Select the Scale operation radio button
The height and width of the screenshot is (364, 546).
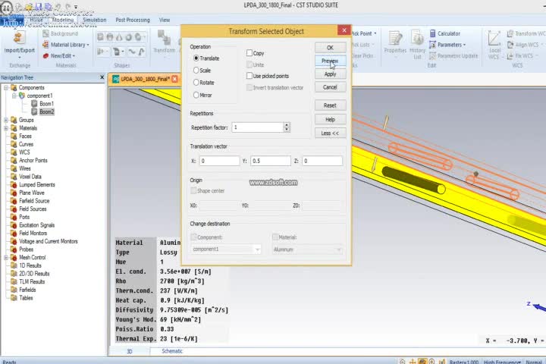coord(196,71)
